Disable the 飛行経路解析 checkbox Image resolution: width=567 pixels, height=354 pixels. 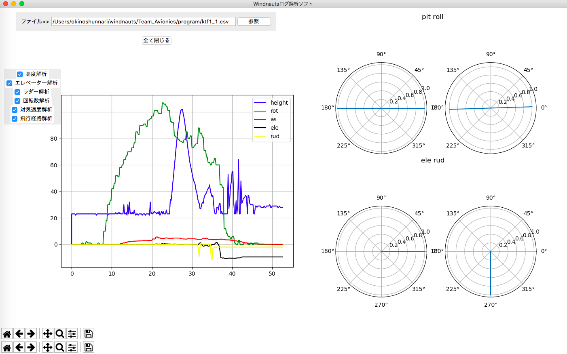(15, 118)
